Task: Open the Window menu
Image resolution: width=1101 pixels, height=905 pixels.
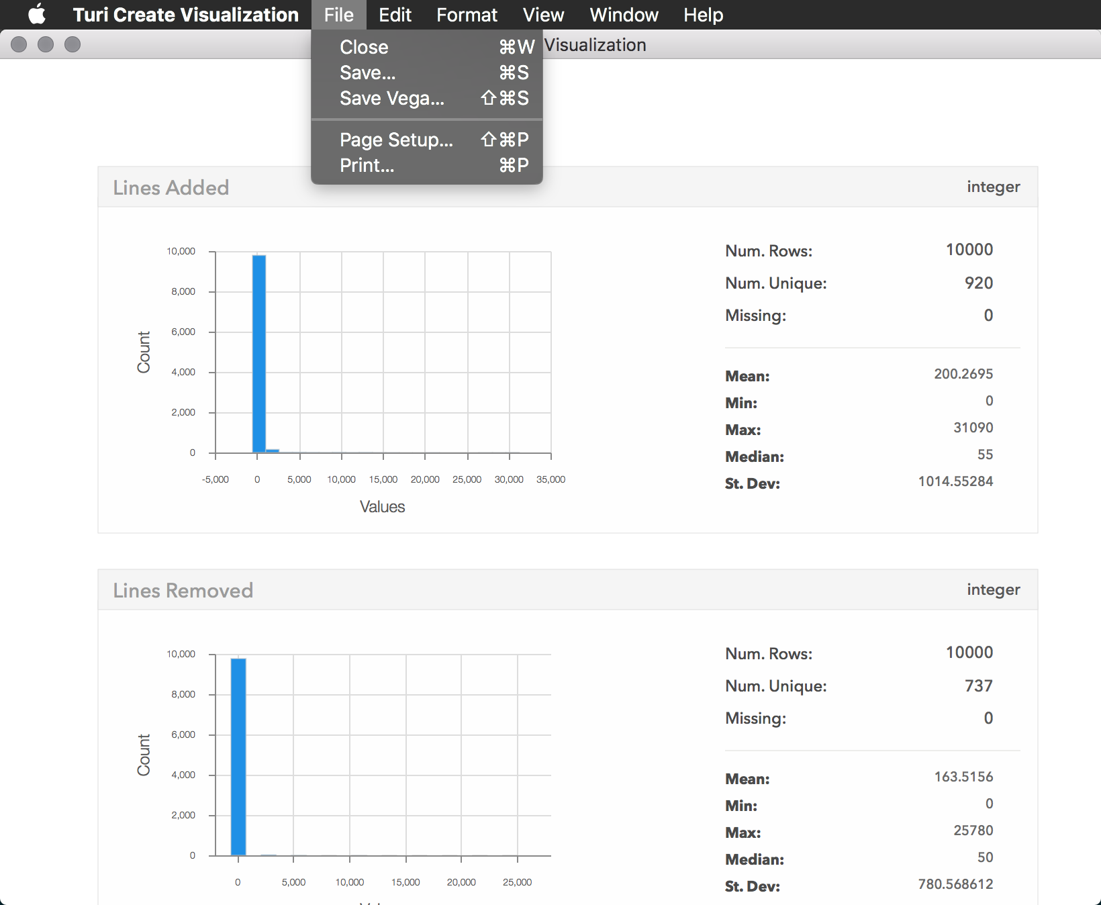Action: (x=624, y=15)
